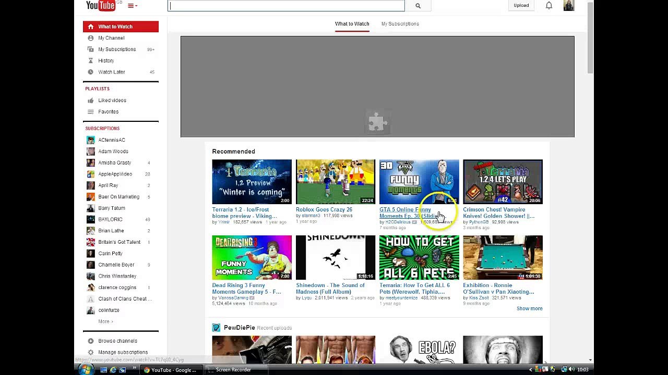Open Brian Lathe channel

tap(111, 231)
